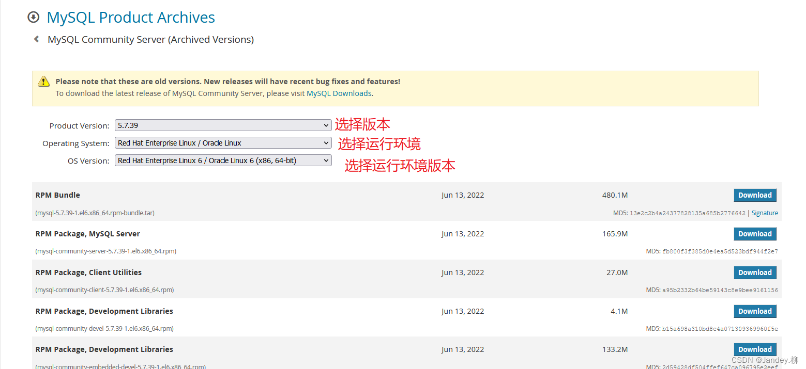The height and width of the screenshot is (369, 806).
Task: Select the mysql-community-server-5.7.39-1.el6.x86_64.rpm filename
Action: 106,251
